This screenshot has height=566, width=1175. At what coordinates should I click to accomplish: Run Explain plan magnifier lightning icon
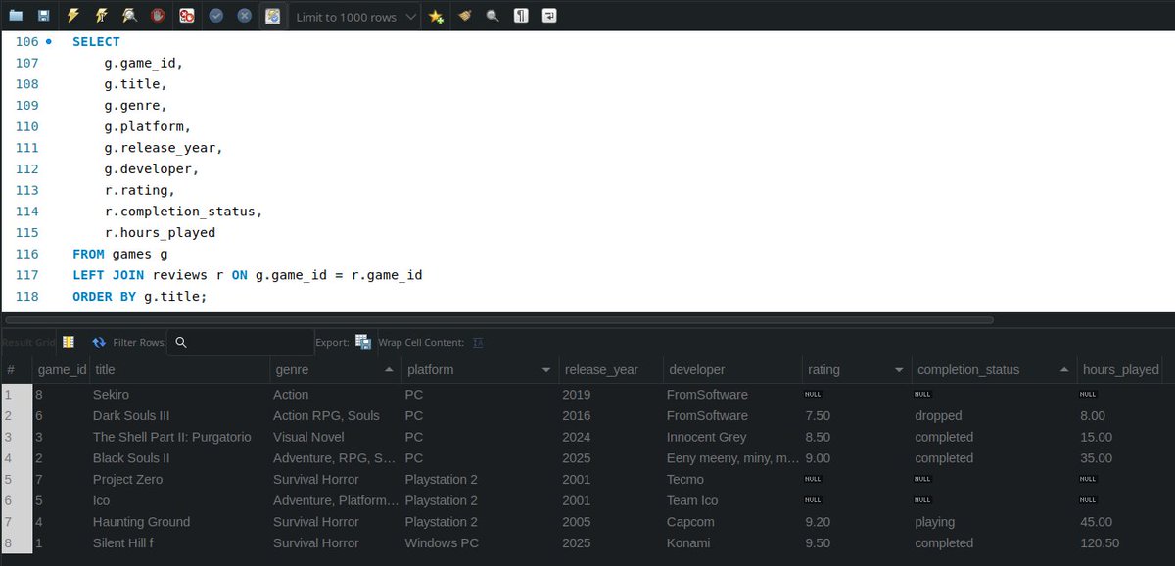(x=130, y=16)
